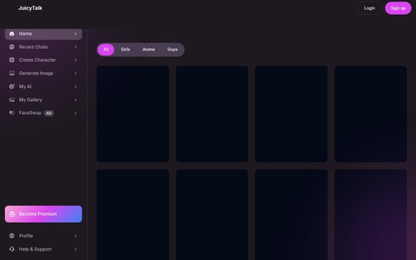Click the Recent Chats speech bubble icon
The width and height of the screenshot is (416, 260).
click(x=12, y=47)
